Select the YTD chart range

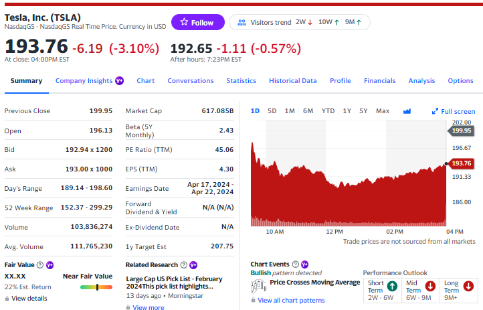pos(328,111)
